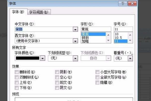Select 常规 in the 字形 list
Viewport: 151px width, 101px height.
tap(93, 34)
